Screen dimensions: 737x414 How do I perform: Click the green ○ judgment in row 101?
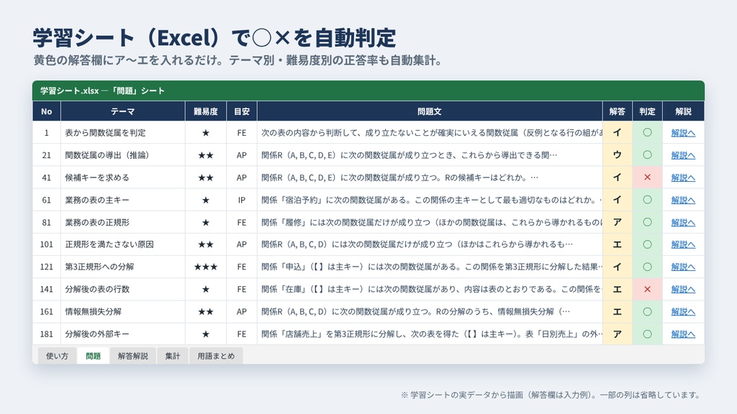[x=647, y=244]
